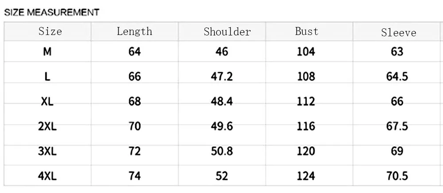The width and height of the screenshot is (443, 193).
Task: Click the length value 74
Action: pos(135,176)
